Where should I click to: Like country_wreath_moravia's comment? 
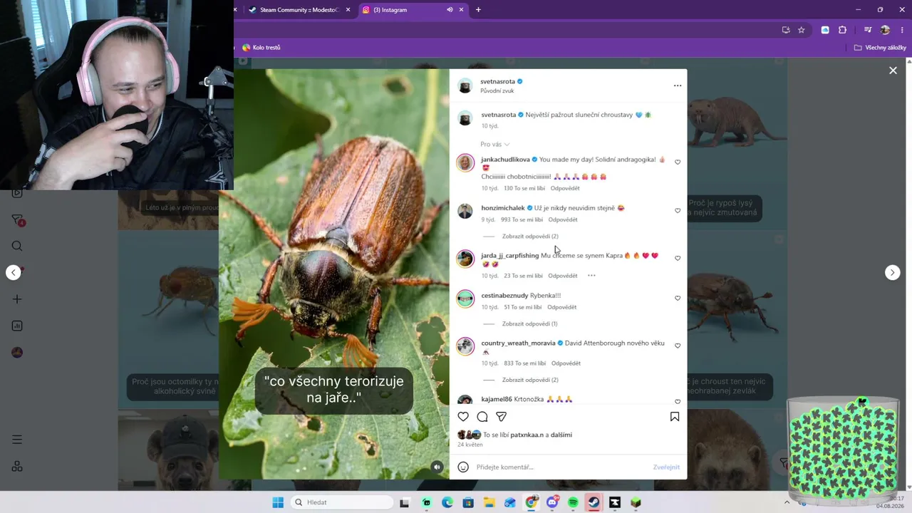coord(678,346)
